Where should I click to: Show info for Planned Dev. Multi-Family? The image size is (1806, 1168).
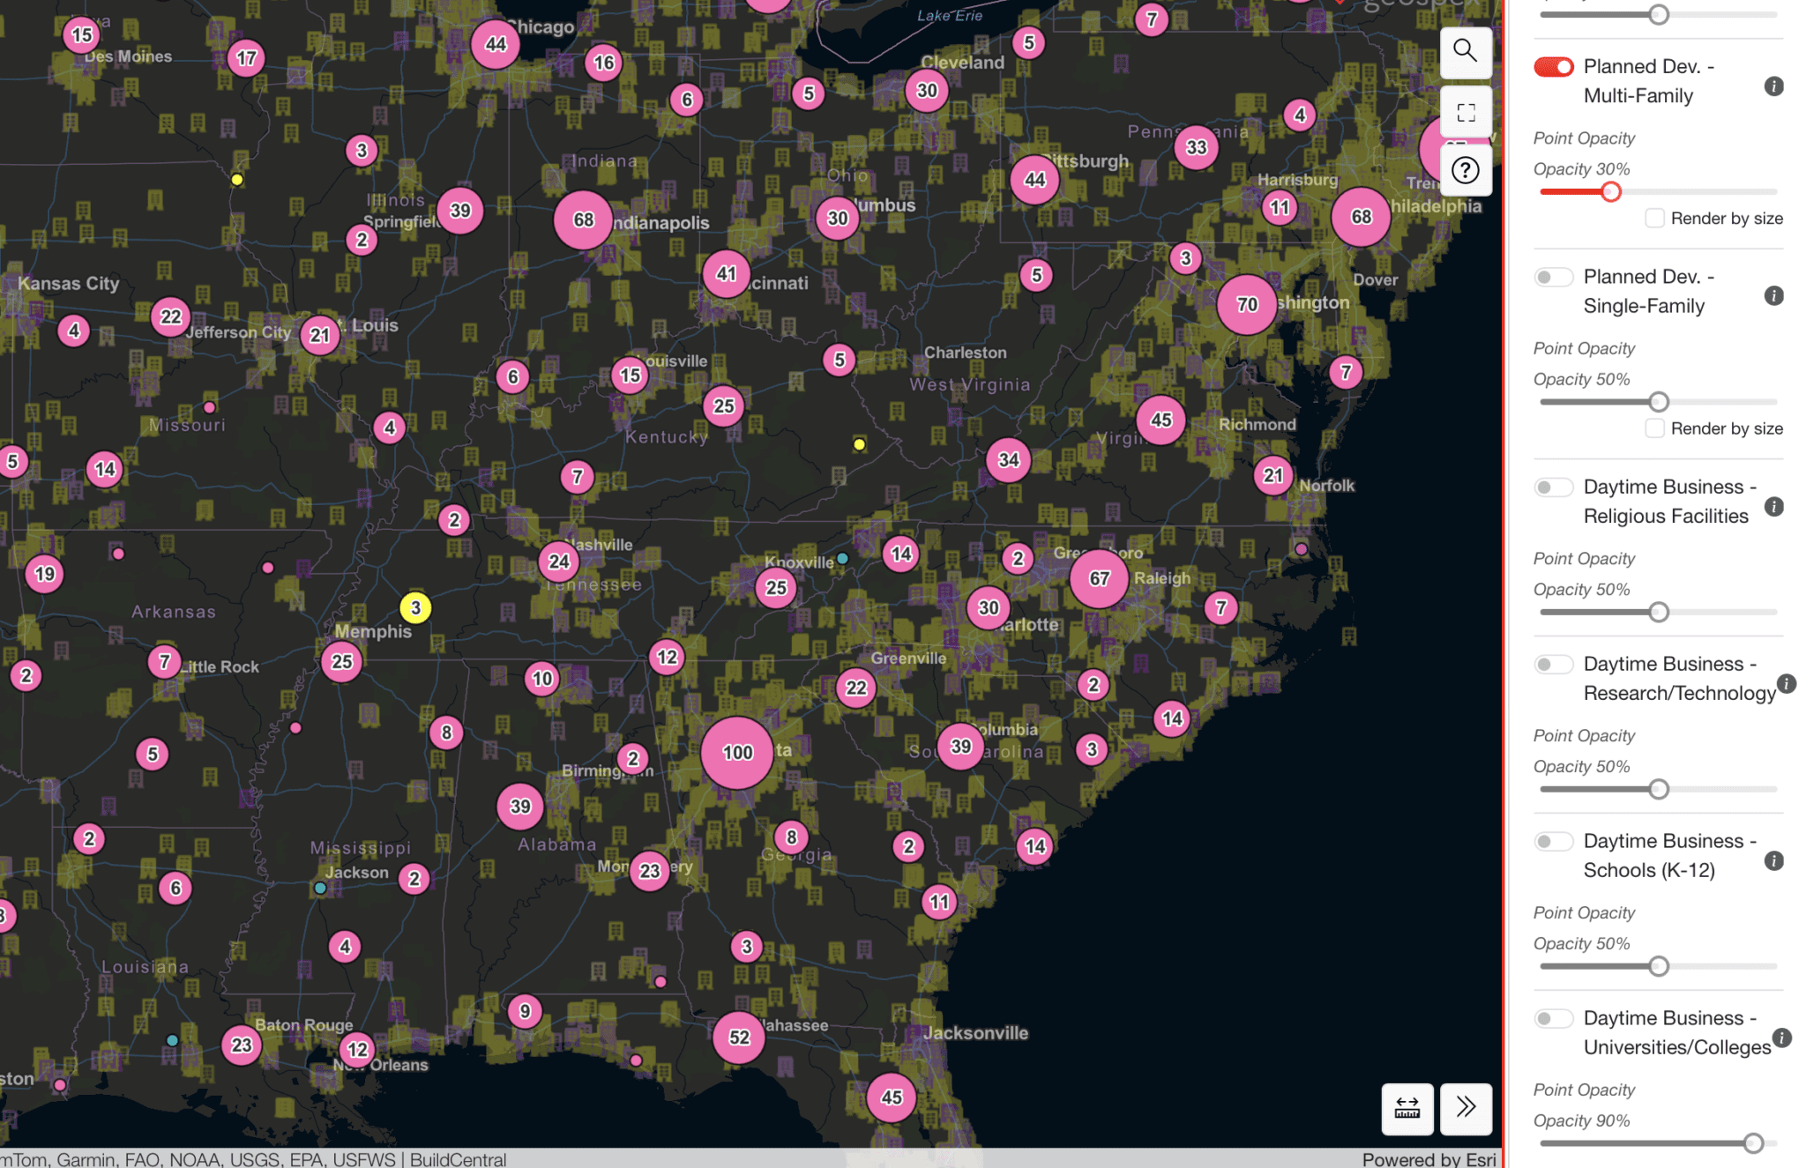1773,86
